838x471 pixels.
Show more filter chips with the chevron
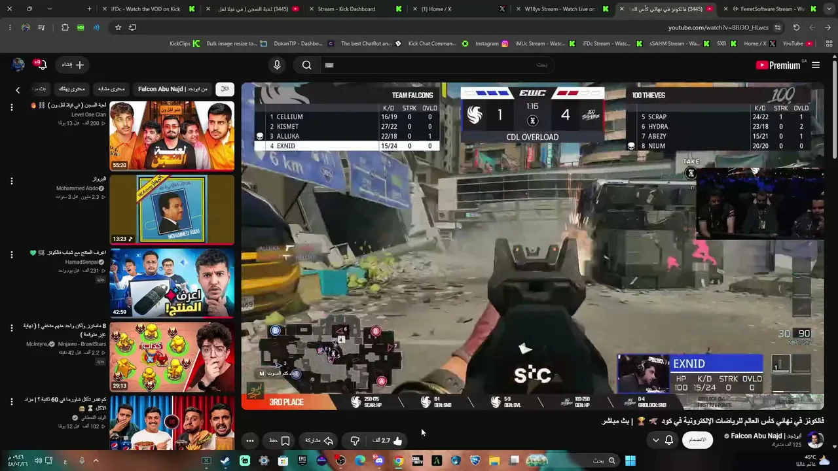(x=18, y=90)
